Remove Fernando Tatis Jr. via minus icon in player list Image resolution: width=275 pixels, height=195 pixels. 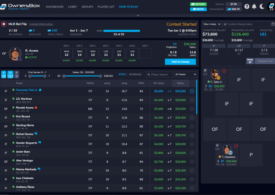point(192,91)
